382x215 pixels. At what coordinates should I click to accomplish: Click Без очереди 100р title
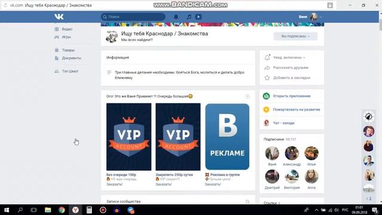[x=121, y=174]
